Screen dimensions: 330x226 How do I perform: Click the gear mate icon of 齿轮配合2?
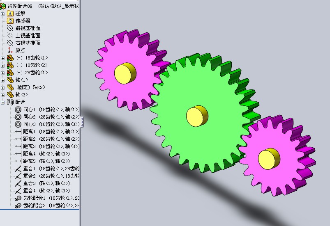pos(18,205)
